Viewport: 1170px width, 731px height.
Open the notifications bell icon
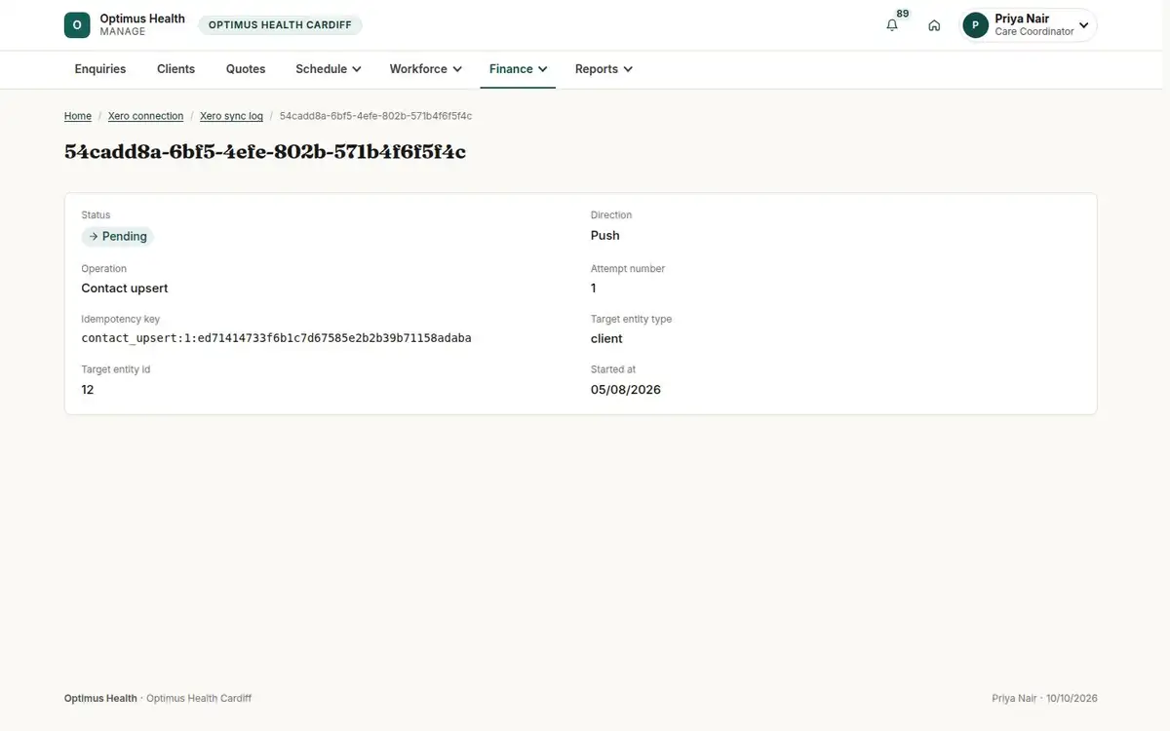coord(892,25)
